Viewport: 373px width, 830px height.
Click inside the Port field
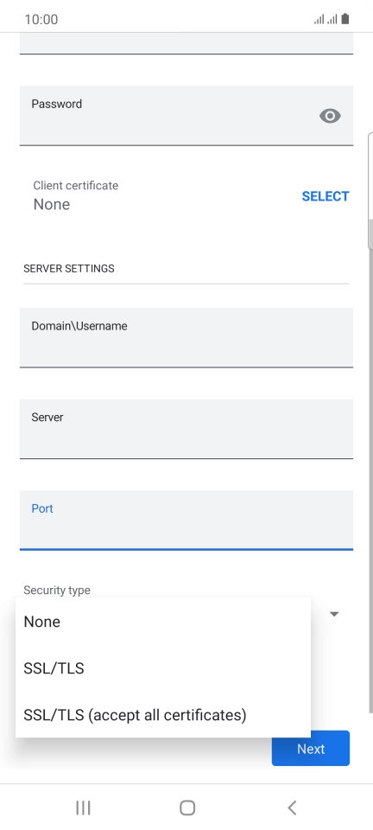point(186,520)
